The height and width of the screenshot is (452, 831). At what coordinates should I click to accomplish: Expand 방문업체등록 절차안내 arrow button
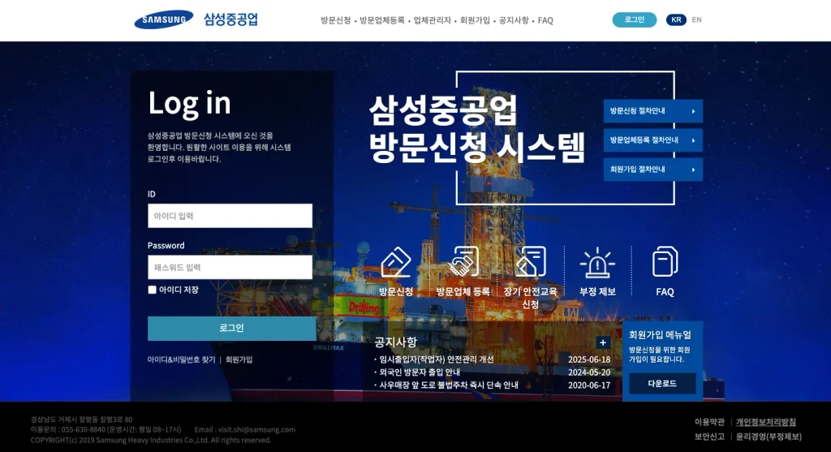coord(653,140)
